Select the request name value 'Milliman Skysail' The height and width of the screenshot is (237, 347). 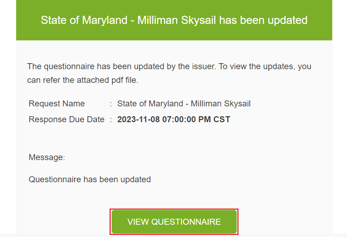tap(221, 104)
